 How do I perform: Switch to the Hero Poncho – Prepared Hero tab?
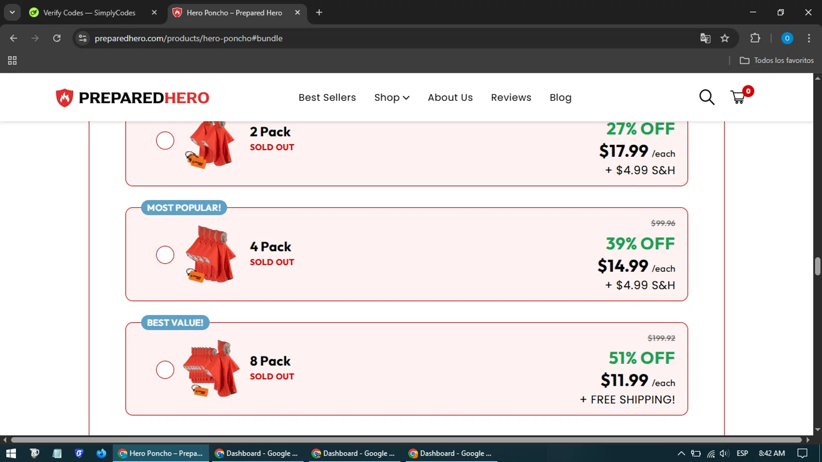pos(236,13)
